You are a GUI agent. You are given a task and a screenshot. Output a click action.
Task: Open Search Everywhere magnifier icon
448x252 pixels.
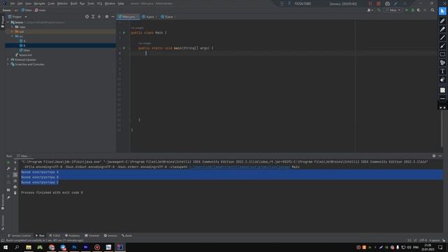pyautogui.click(x=433, y=10)
